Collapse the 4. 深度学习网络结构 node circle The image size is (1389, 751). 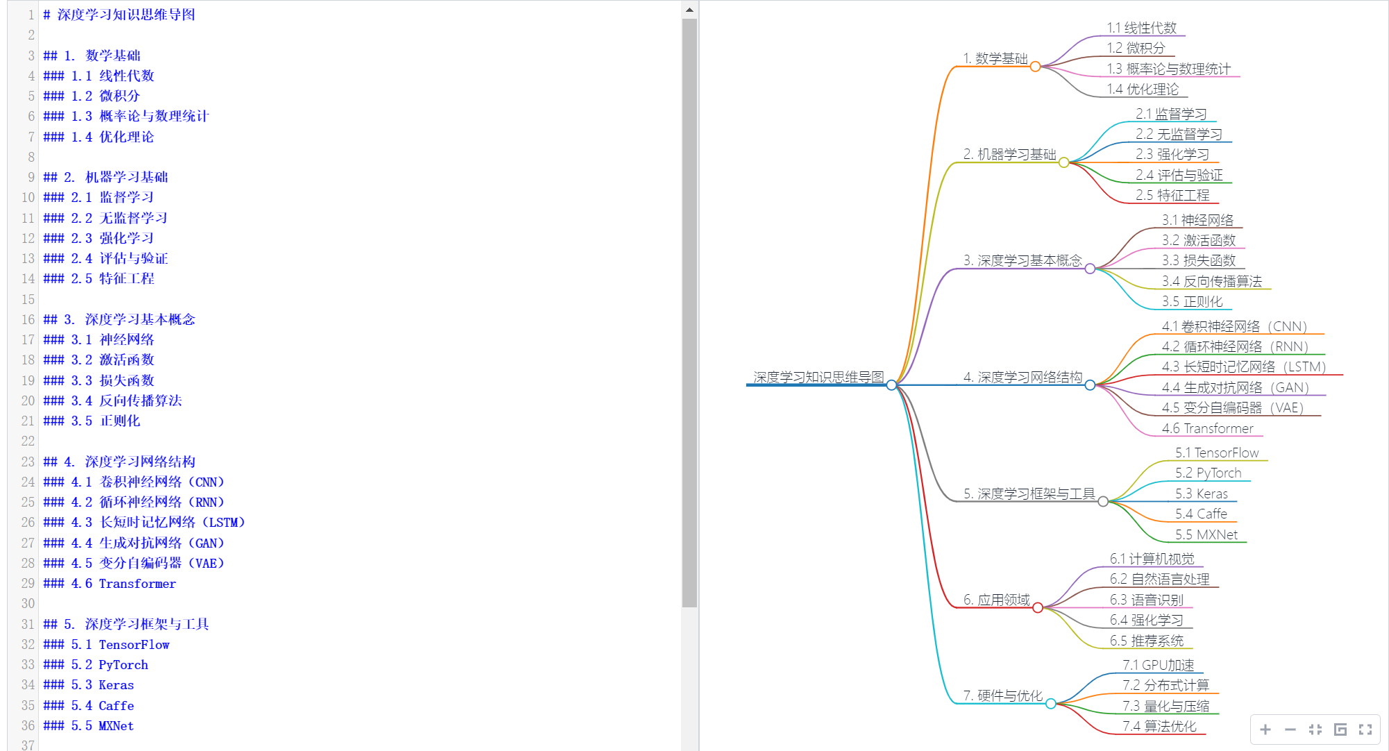pyautogui.click(x=1090, y=385)
